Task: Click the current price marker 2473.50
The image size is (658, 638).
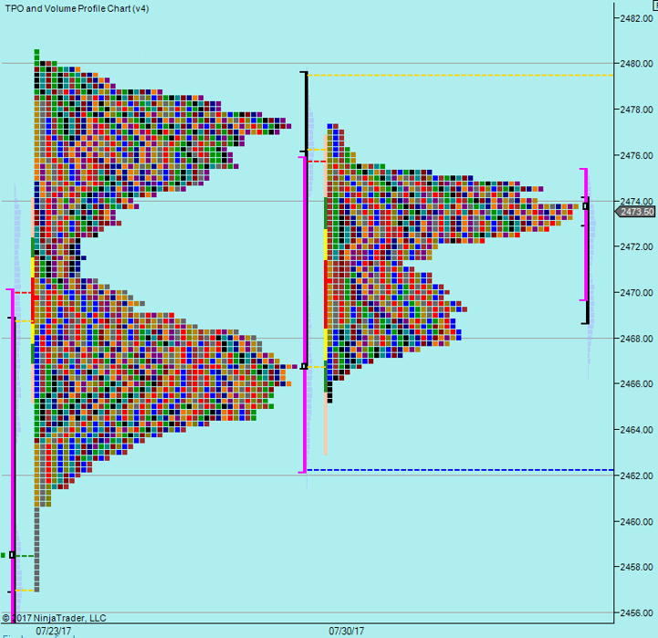Action: click(x=637, y=212)
